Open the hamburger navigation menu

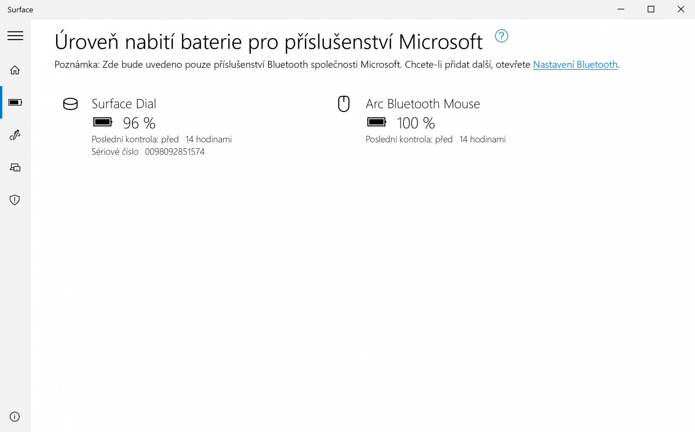[x=15, y=35]
